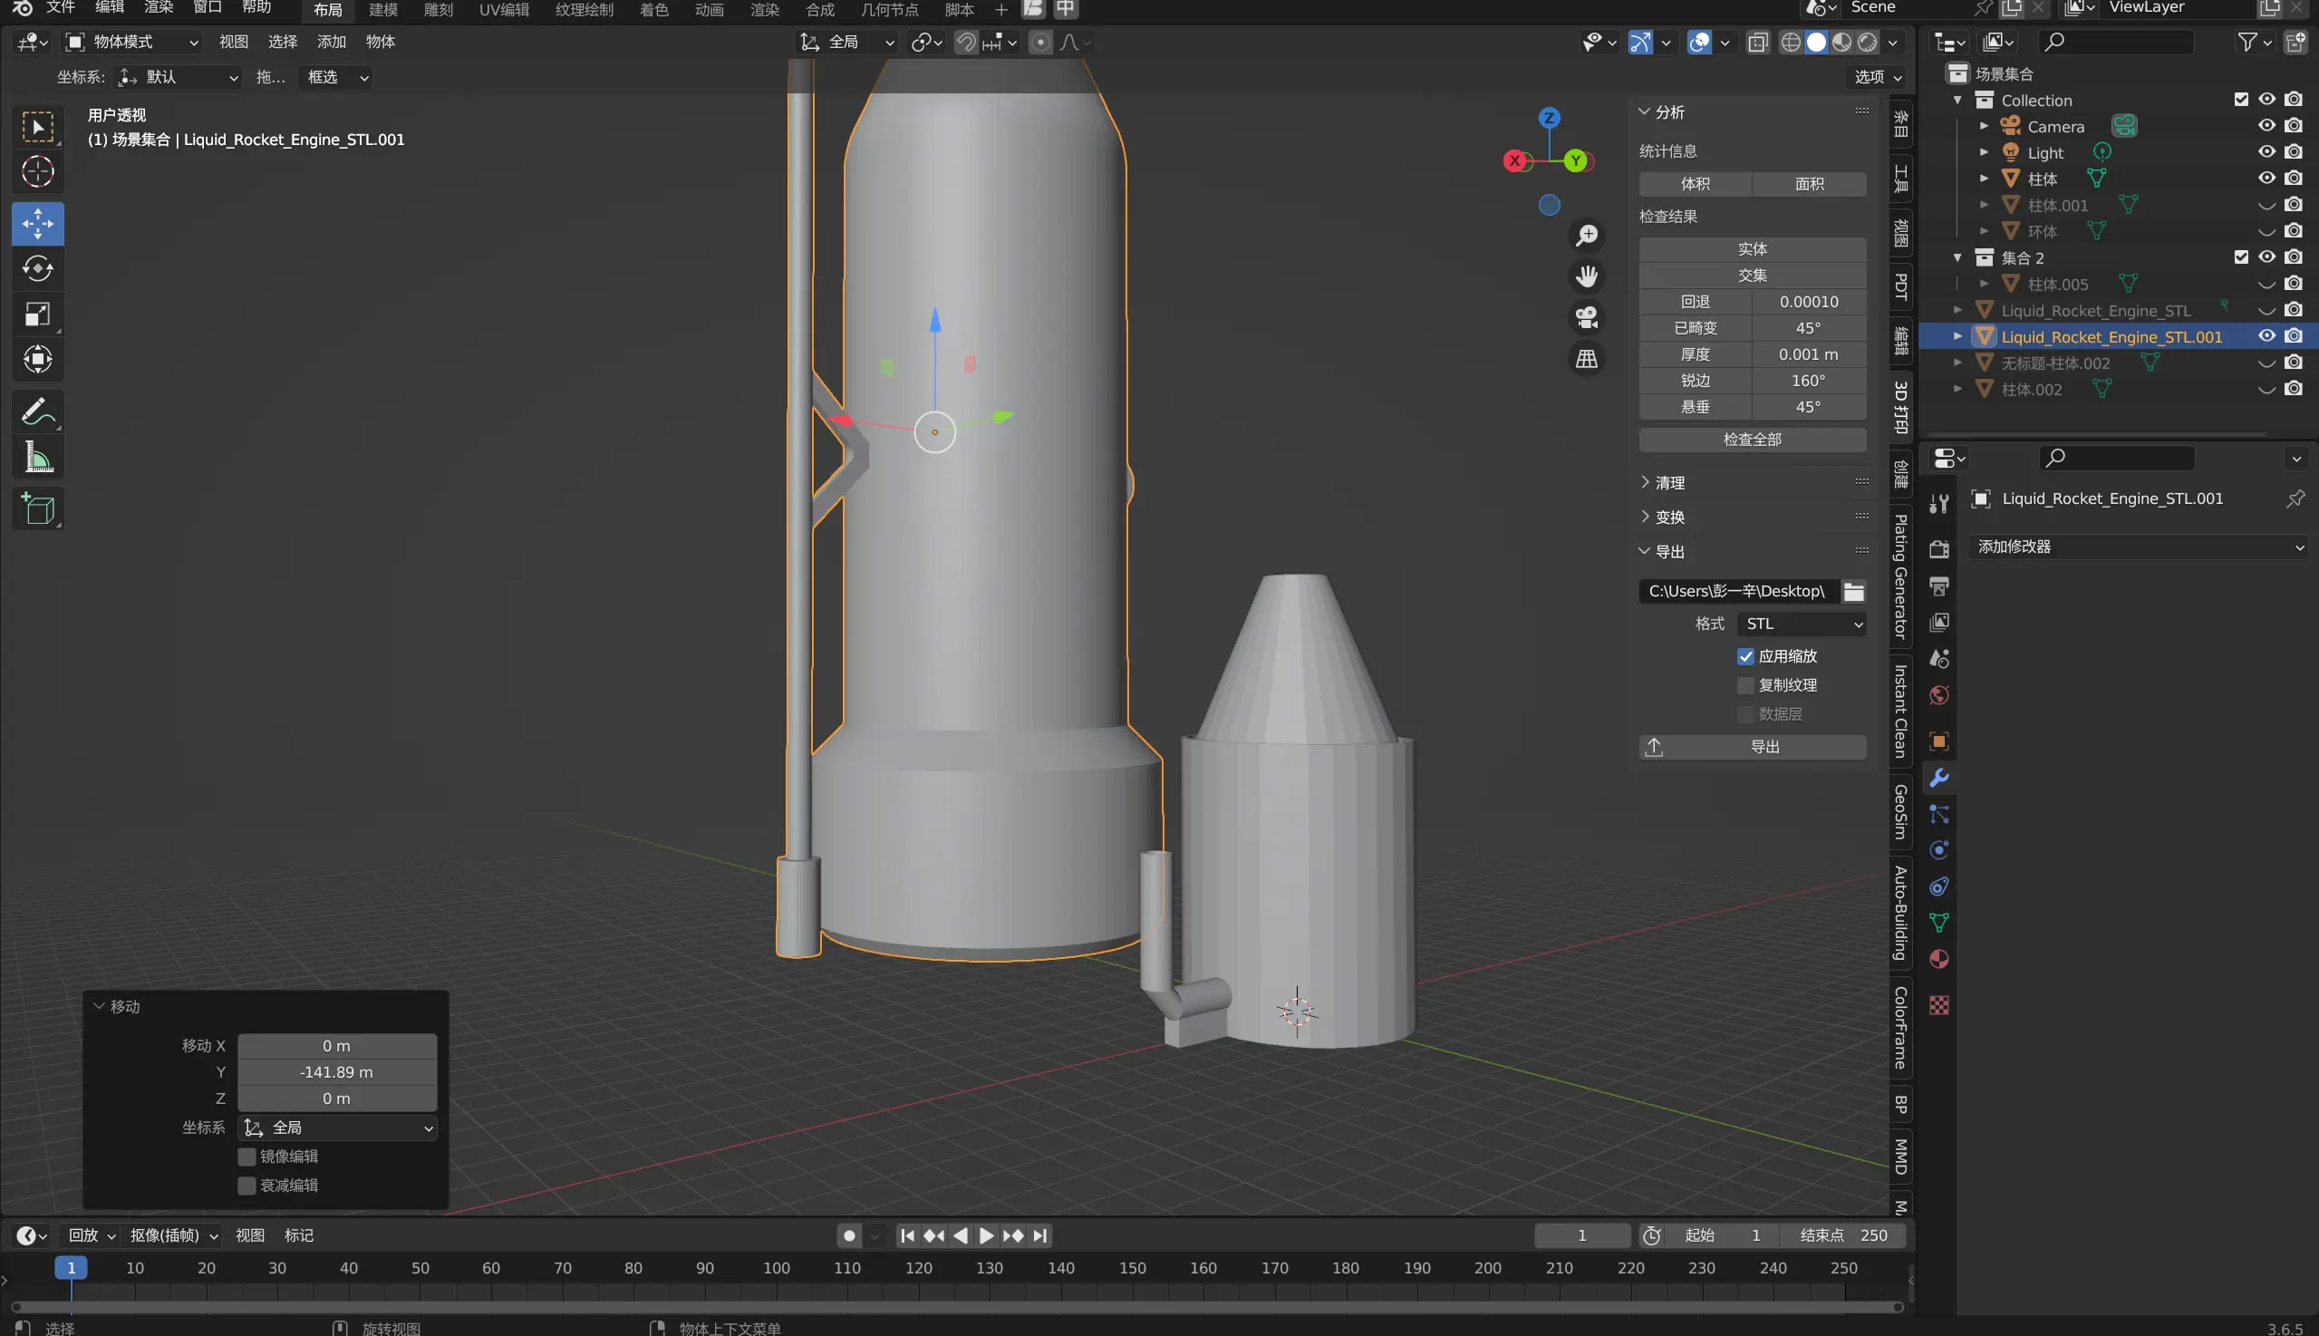Enable 衰减编辑 checkbox

pos(246,1186)
